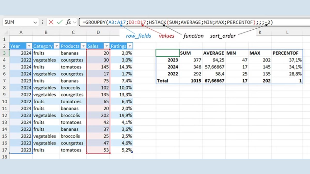
Task: Select row 10 by its row header
Action: (x=4, y=102)
